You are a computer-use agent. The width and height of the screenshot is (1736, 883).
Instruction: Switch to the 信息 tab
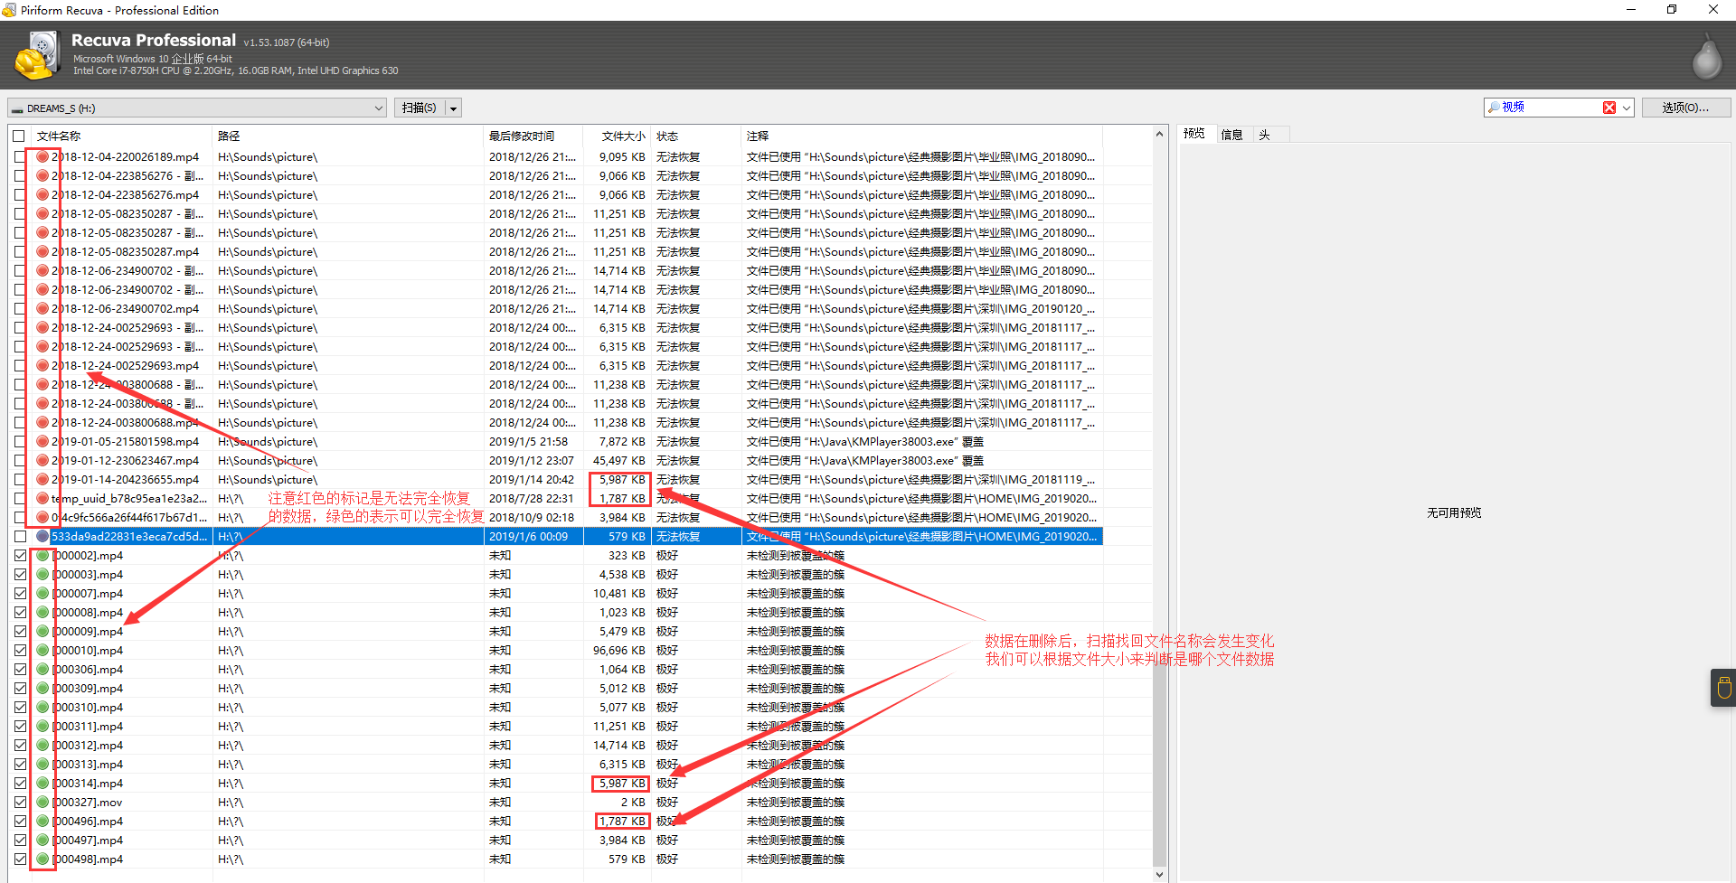point(1231,135)
